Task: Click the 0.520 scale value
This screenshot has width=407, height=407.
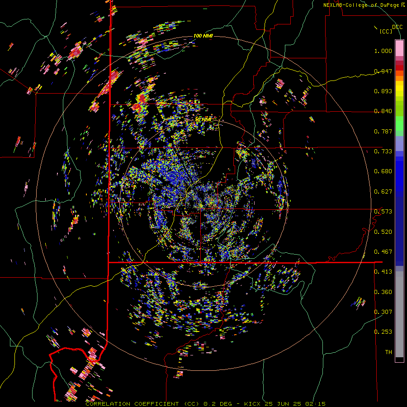Action: point(383,232)
